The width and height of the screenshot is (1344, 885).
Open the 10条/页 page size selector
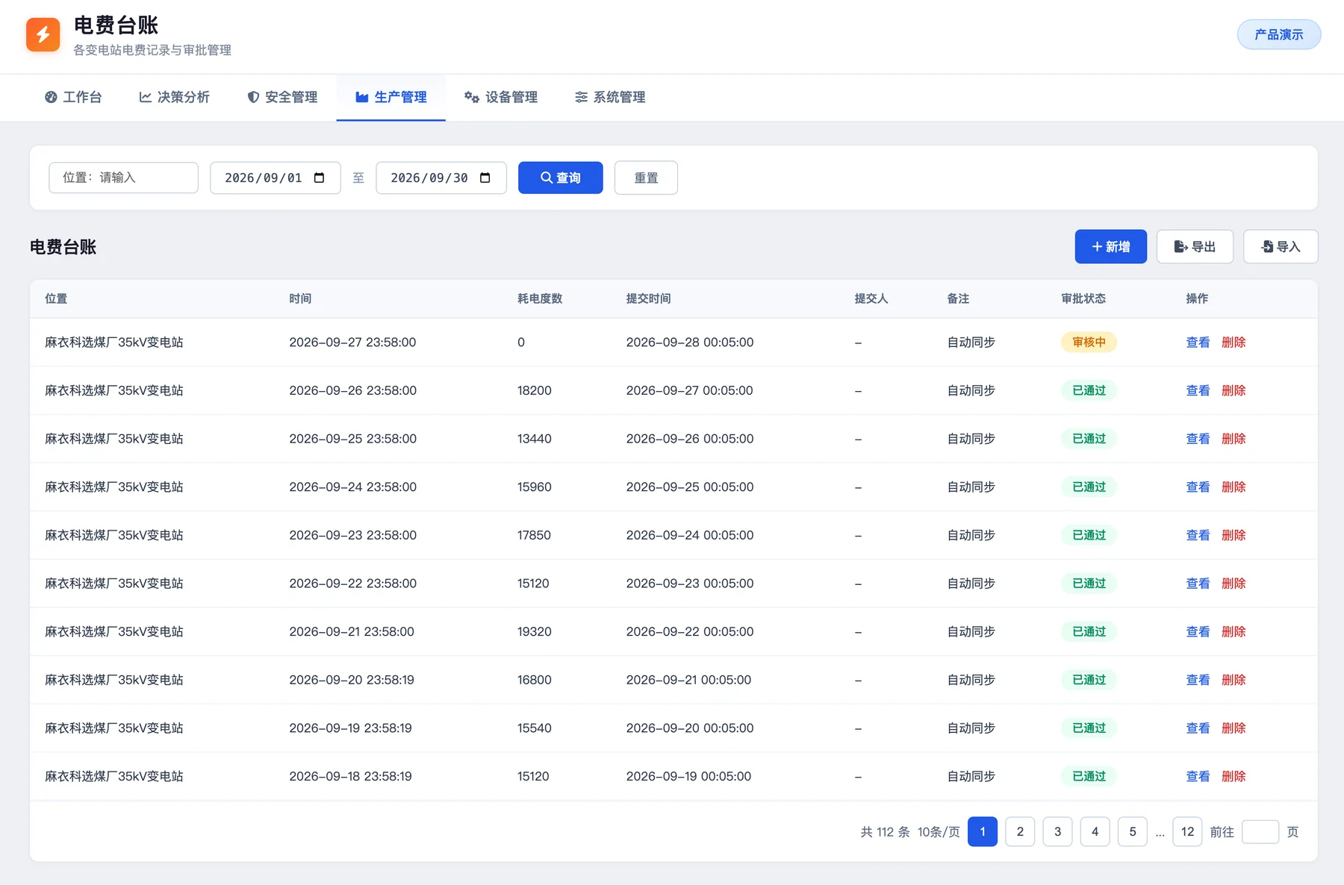pos(939,832)
